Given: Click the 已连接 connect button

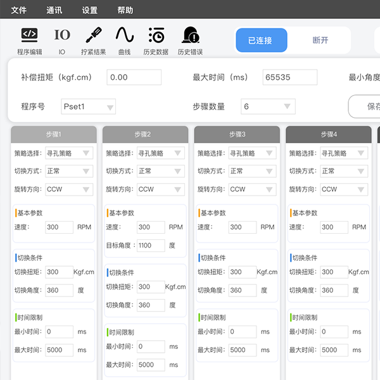Looking at the screenshot, I should [x=262, y=41].
